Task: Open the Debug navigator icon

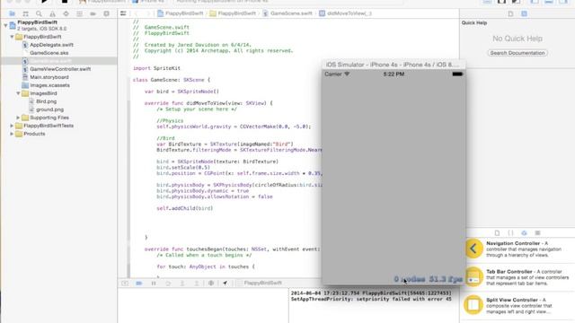Action: [x=79, y=13]
